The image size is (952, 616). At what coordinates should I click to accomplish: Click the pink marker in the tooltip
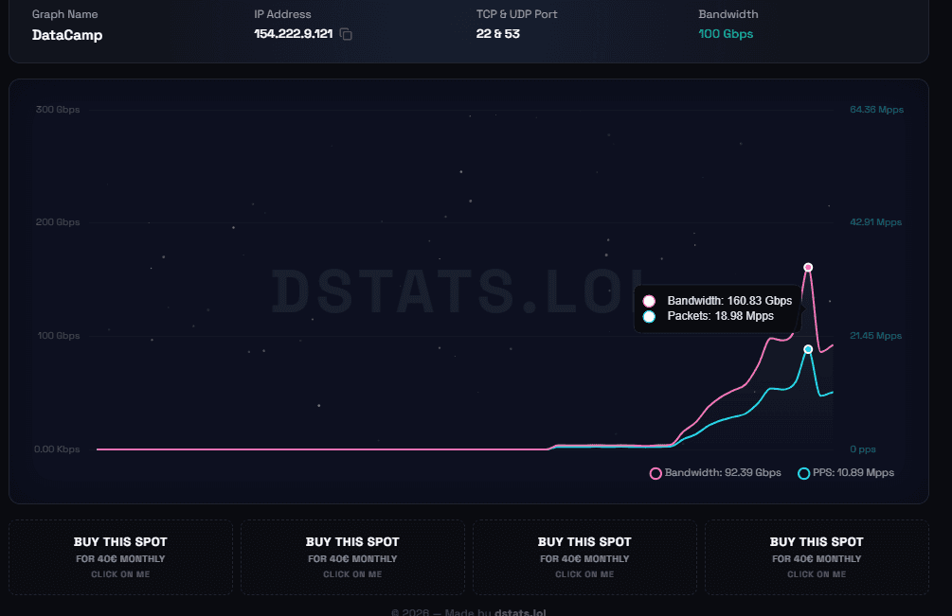click(649, 301)
